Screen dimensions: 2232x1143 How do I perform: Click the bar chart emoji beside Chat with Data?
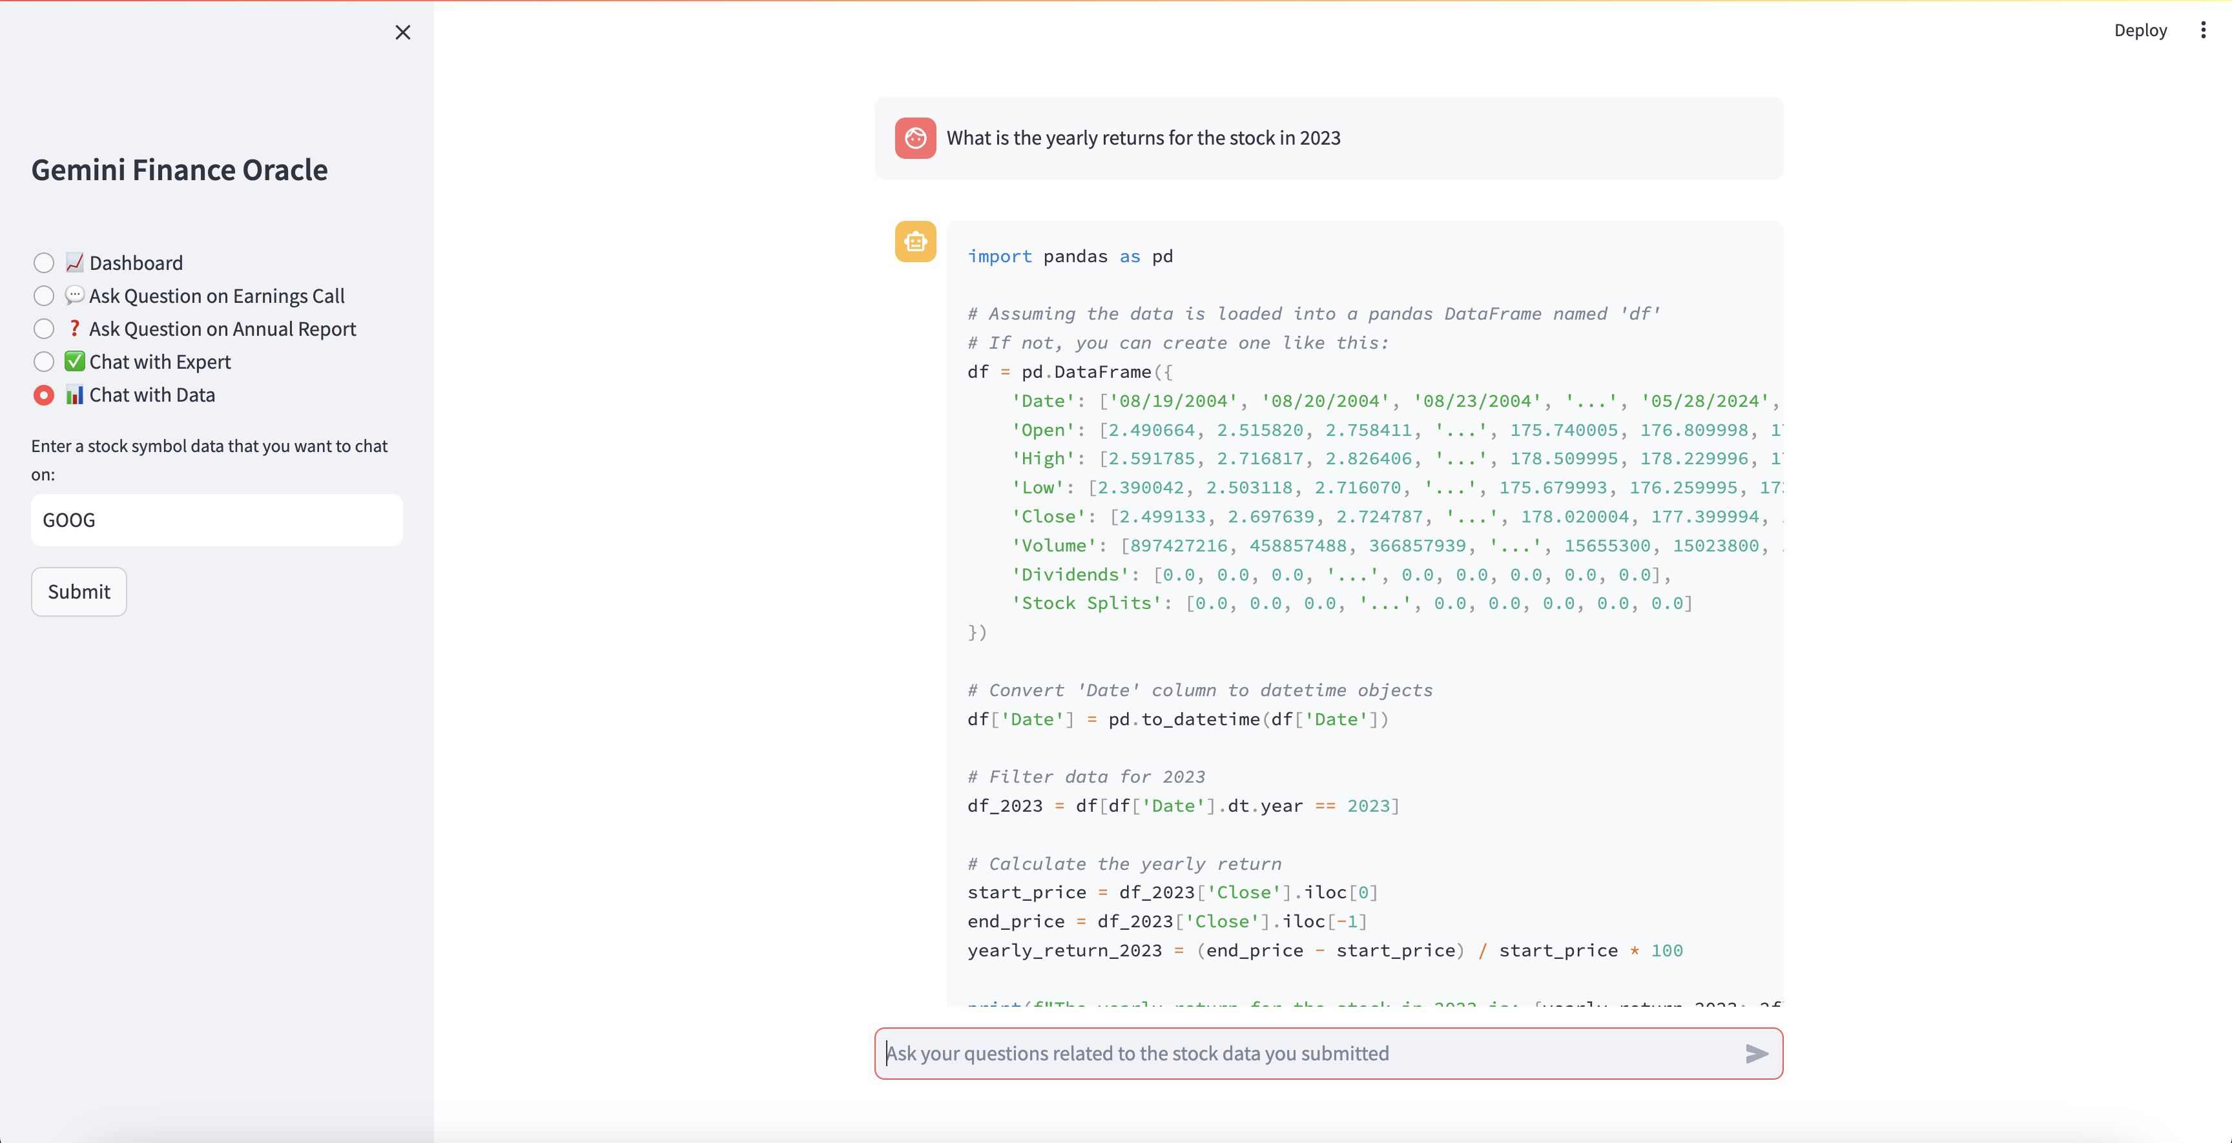point(74,395)
